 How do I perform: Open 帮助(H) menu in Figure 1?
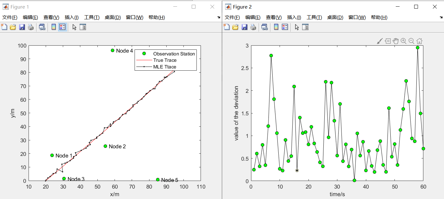[157, 17]
